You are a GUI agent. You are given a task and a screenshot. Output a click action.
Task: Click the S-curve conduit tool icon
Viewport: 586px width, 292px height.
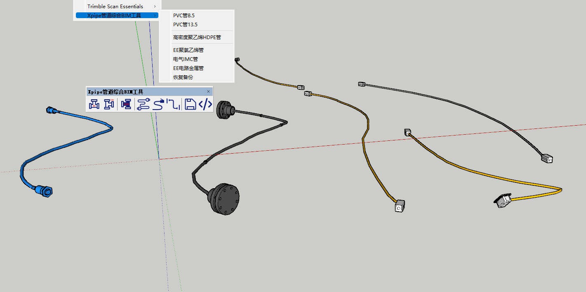[158, 105]
